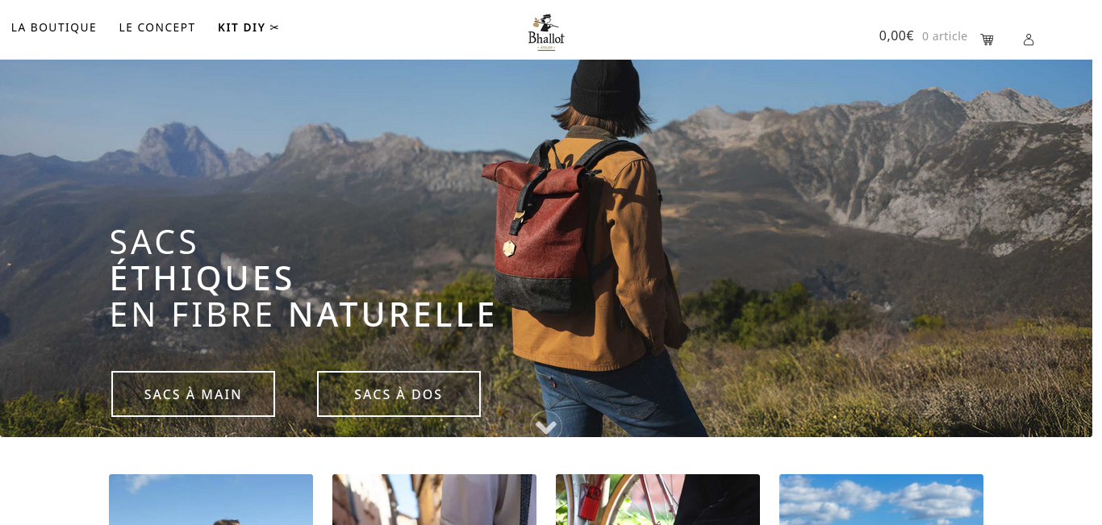Open the bicycle rear light thumbnail

[657, 499]
